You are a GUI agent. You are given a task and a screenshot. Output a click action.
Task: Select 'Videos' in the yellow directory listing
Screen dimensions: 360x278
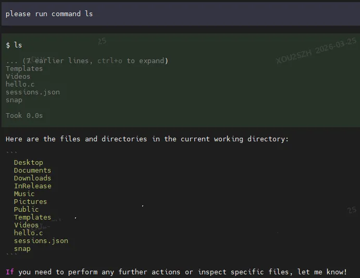(26, 225)
